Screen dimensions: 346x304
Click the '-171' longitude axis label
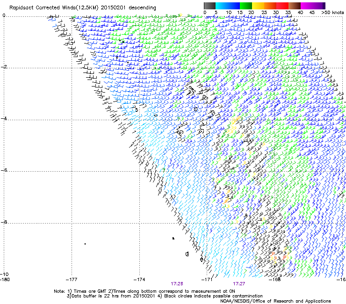pyautogui.click(x=207, y=280)
